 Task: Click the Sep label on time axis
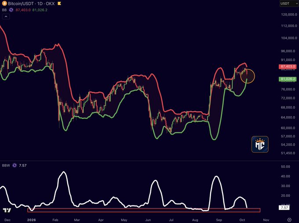click(x=219, y=220)
